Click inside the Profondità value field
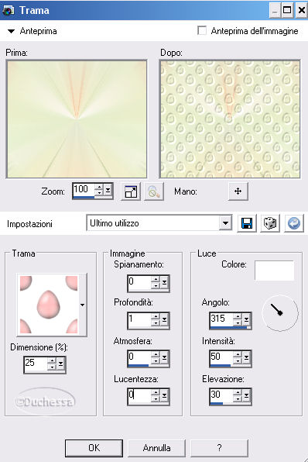308x462 pixels. click(x=139, y=320)
